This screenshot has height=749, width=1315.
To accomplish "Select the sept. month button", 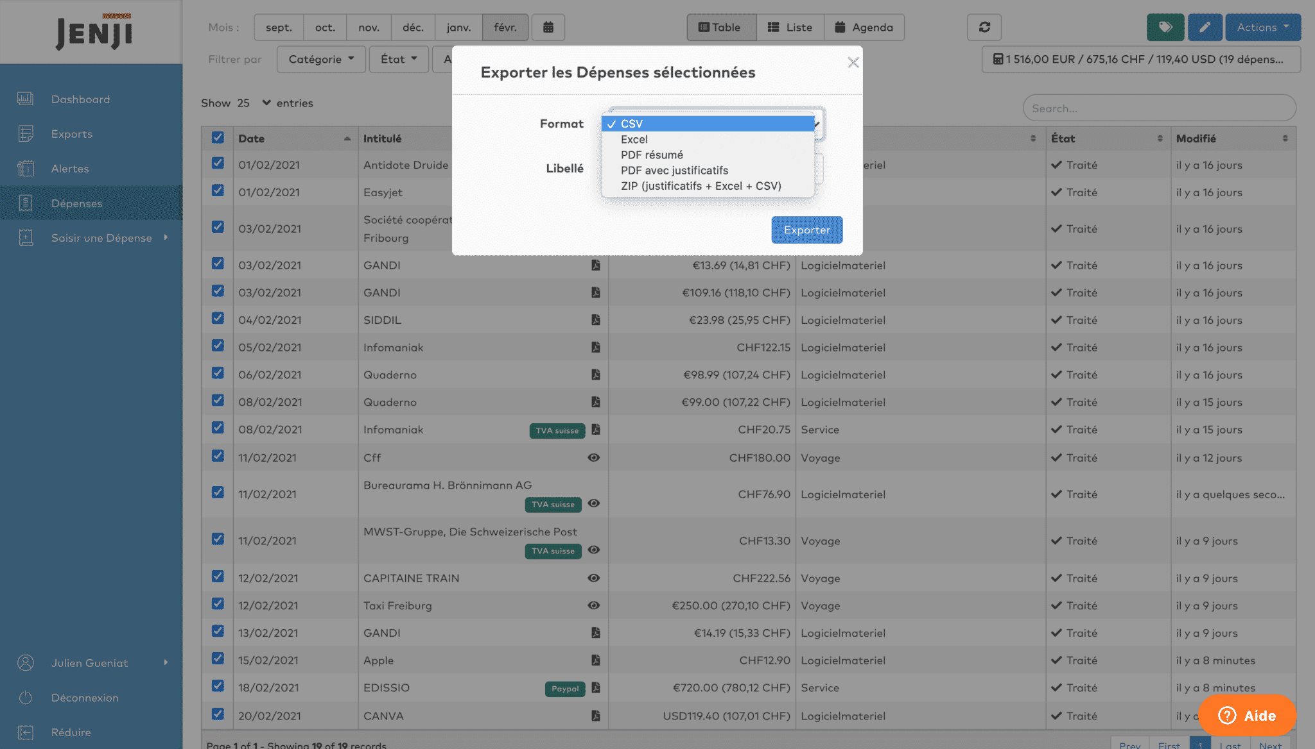I will (x=279, y=28).
